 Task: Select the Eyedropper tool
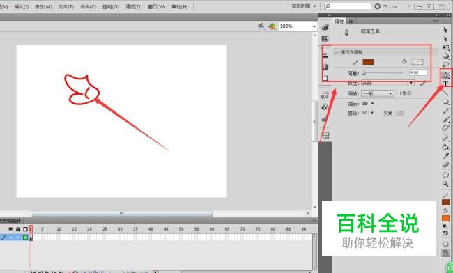coord(445,156)
